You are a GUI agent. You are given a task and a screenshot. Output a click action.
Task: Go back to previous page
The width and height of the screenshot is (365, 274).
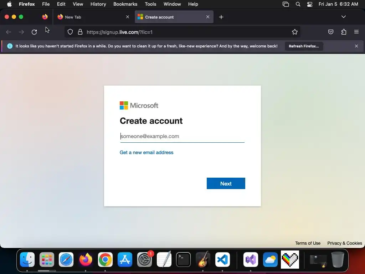coord(9,32)
